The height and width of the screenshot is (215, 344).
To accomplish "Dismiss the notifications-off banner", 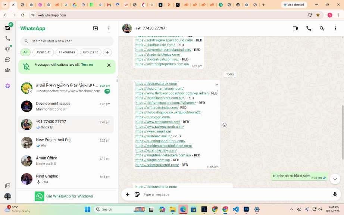I will click(x=109, y=65).
